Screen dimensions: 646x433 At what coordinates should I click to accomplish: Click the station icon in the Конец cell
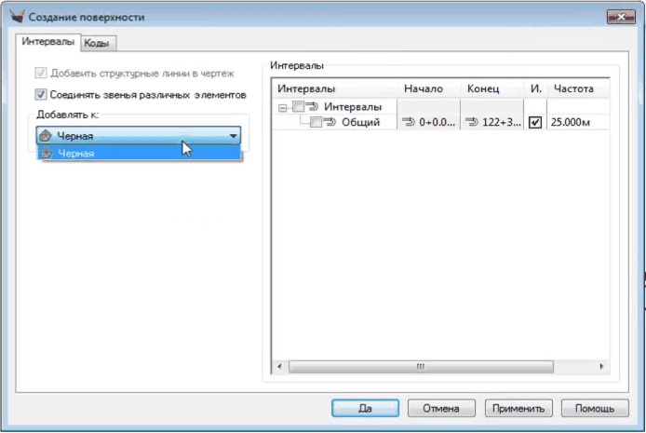(x=473, y=122)
